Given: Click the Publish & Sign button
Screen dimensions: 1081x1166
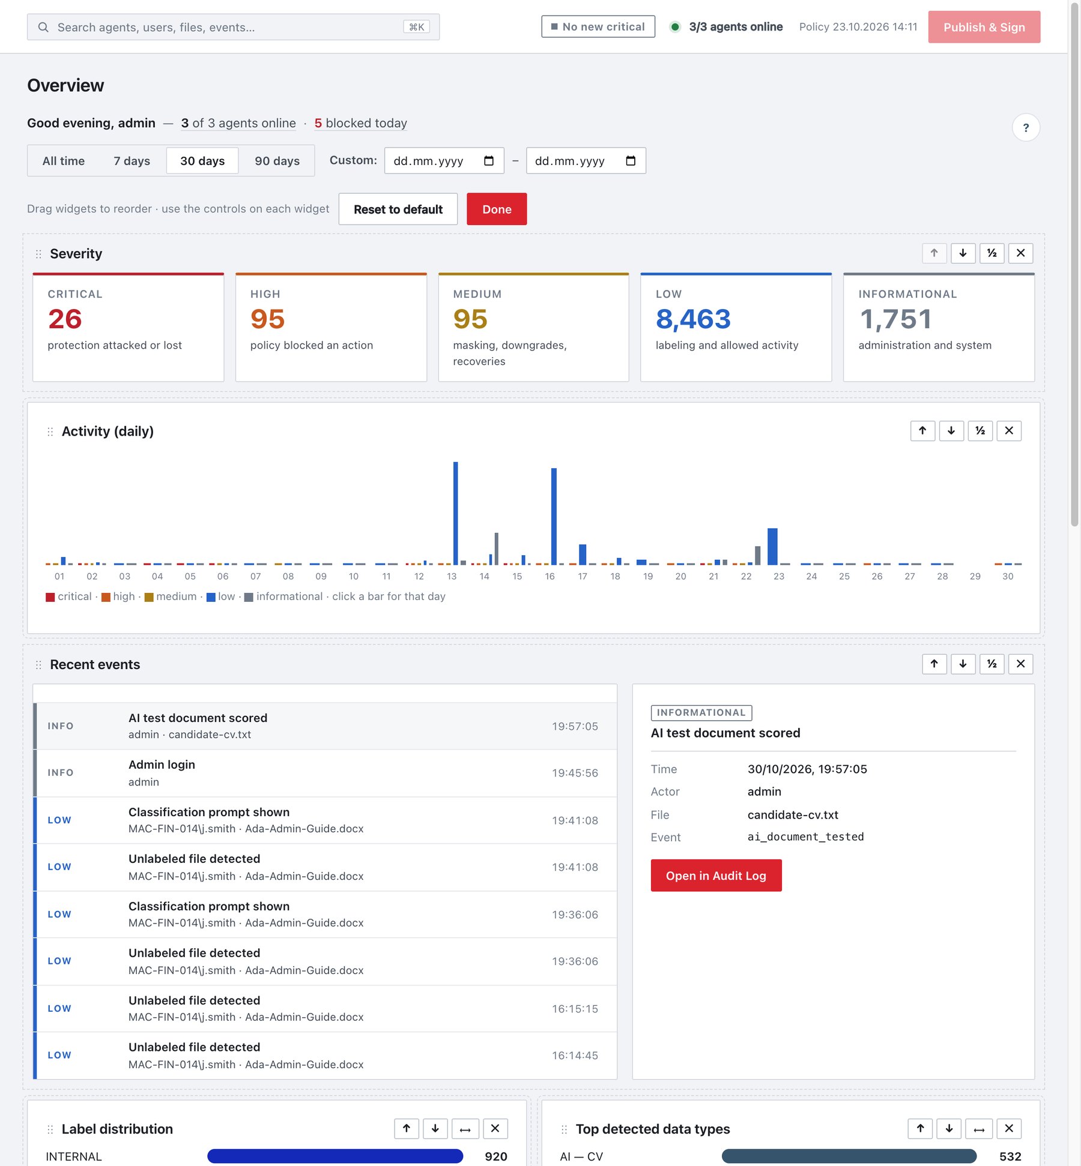Looking at the screenshot, I should [984, 27].
